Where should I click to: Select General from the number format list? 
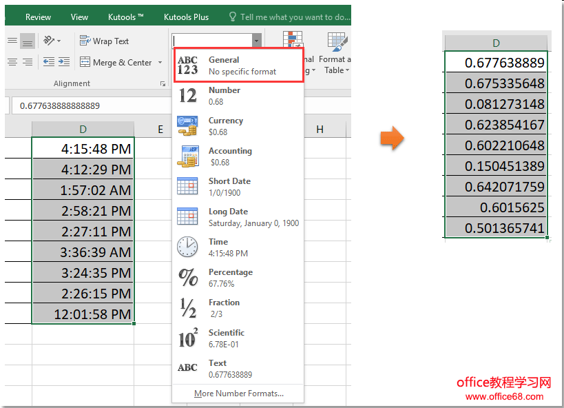coord(238,65)
